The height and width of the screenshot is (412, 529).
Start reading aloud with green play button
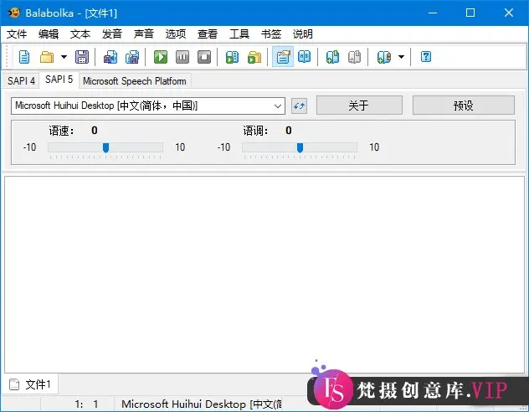161,57
